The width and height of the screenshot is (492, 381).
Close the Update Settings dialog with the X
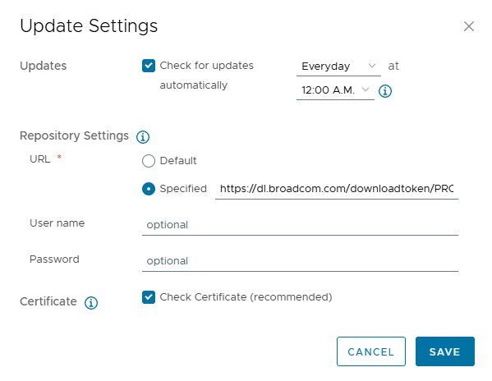[x=468, y=26]
